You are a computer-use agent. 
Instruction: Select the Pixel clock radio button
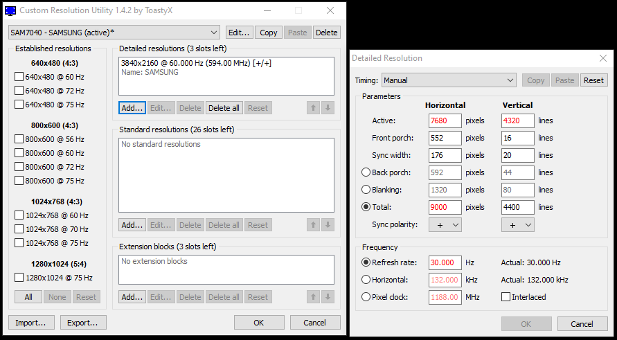367,297
